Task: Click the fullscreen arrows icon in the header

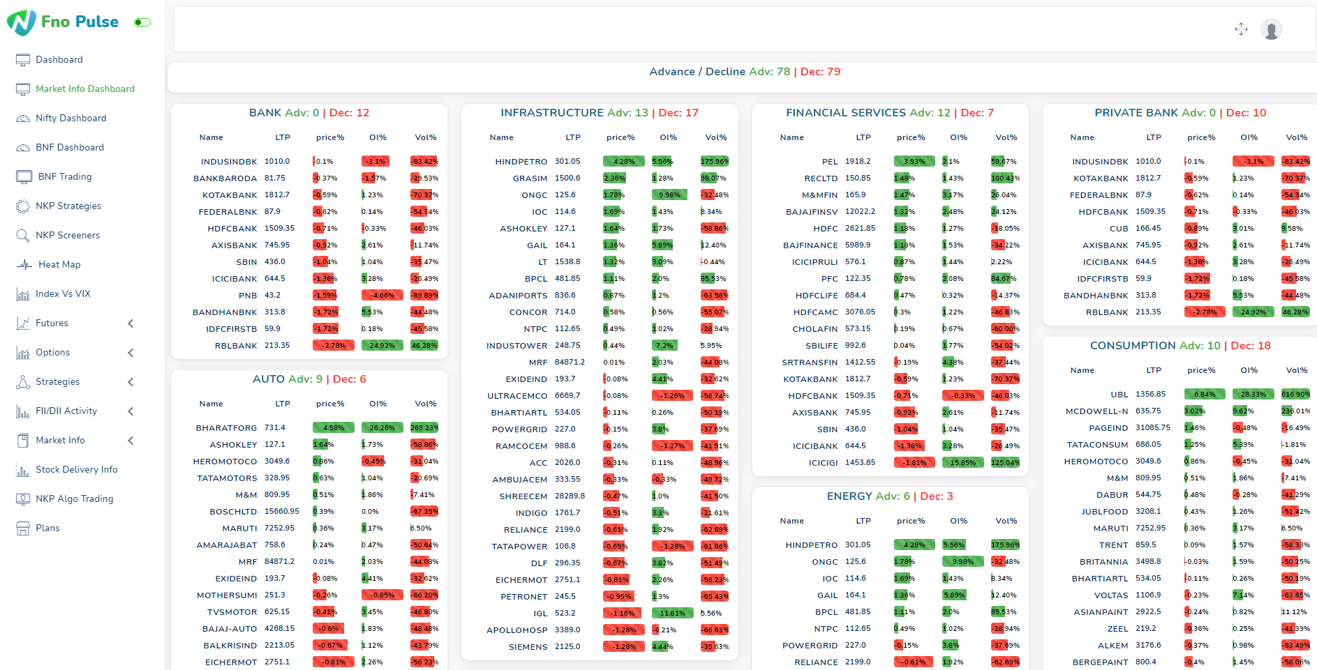Action: coord(1241,29)
